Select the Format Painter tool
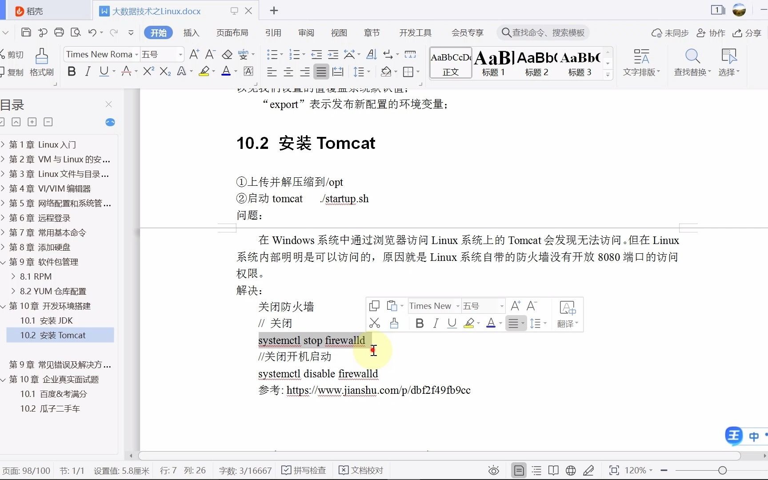 point(41,62)
